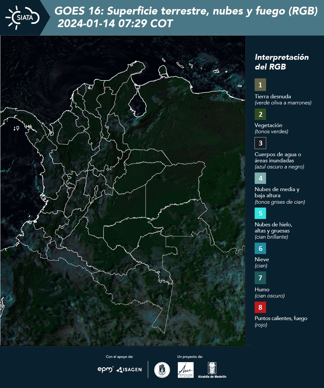Image resolution: width=324 pixels, height=388 pixels.
Task: Click the label 'Puntos calientes, fuego'
Action: coord(281,318)
